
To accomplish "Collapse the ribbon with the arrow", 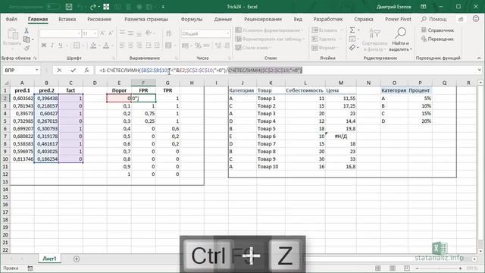I will click(479, 58).
